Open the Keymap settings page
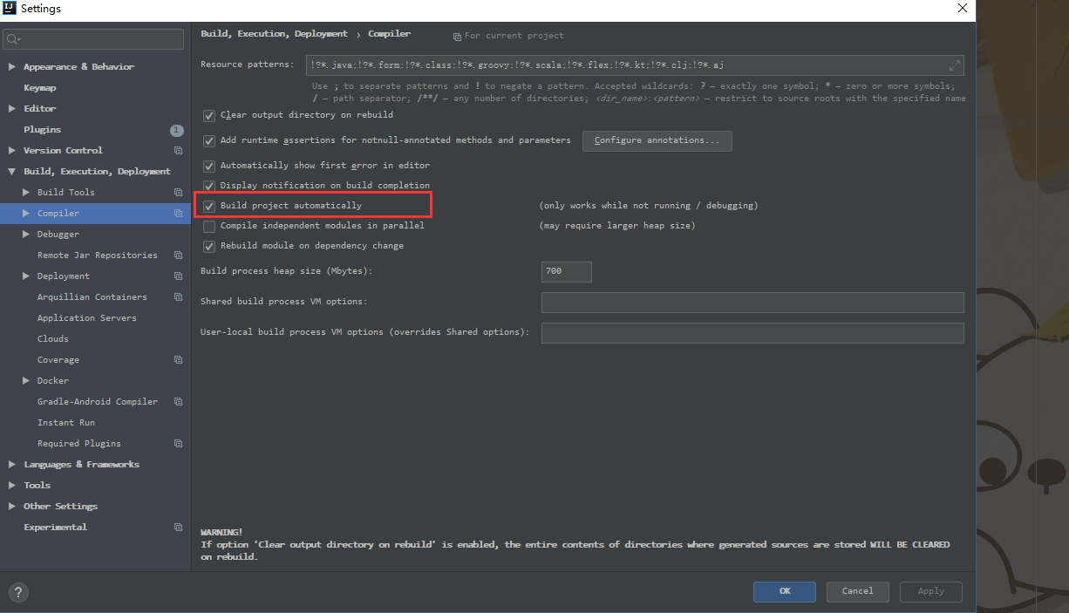The image size is (1069, 613). [x=40, y=88]
